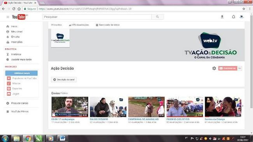The height and width of the screenshot is (142, 253).
Task: Open the account avatar menu
Action: (x=242, y=17)
